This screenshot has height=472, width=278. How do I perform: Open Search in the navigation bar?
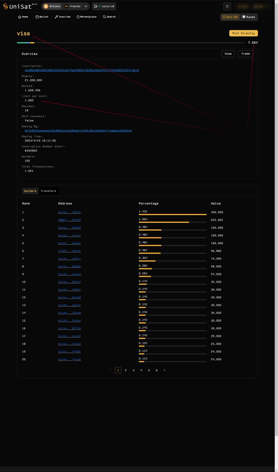[x=109, y=17]
